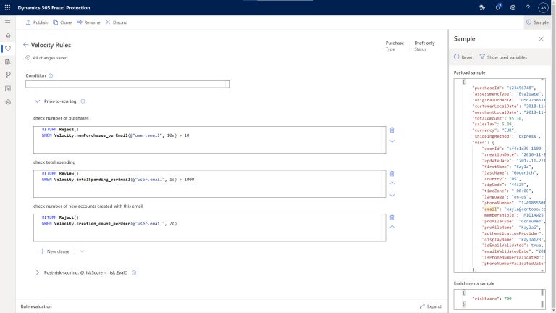Screen dimensions: 556x313
Task: Edit the numPurchases_perEmail clause code
Action: tap(209, 140)
